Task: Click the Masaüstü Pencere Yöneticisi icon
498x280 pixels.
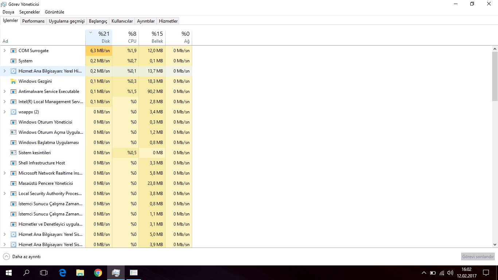Action: pyautogui.click(x=13, y=183)
